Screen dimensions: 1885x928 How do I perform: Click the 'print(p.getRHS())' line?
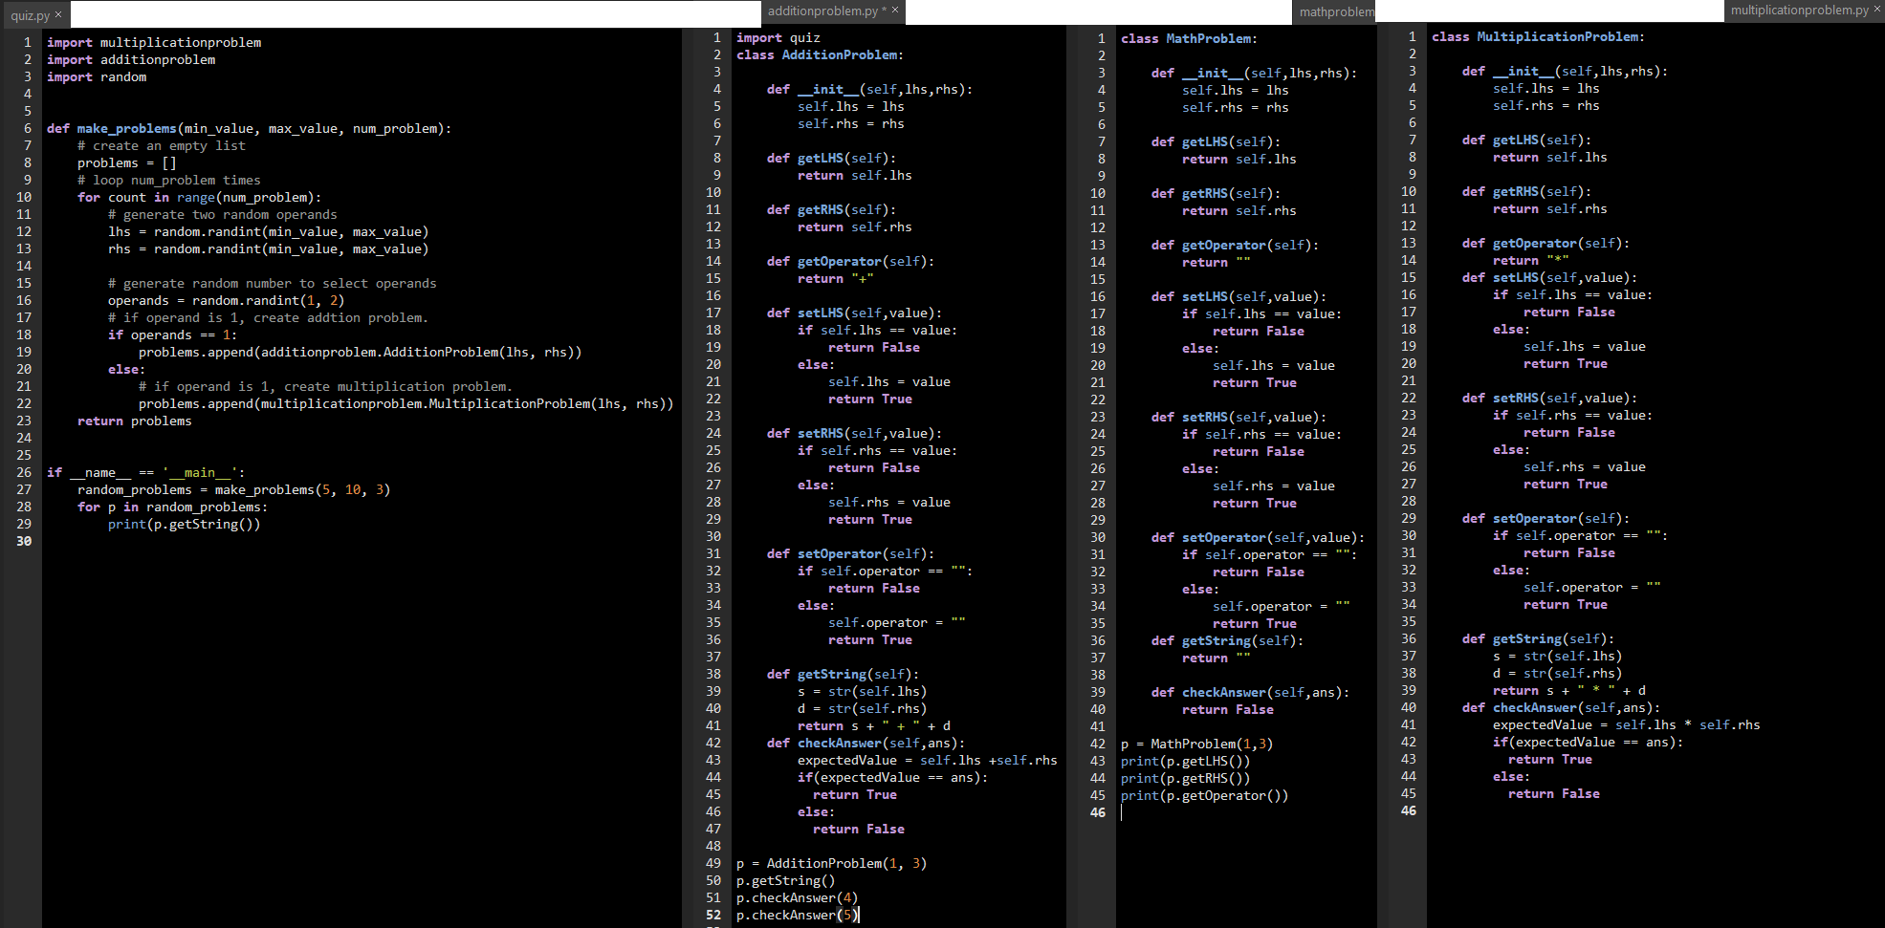(1186, 778)
